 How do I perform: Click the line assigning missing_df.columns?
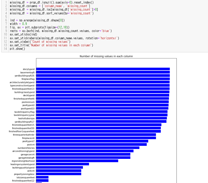pyautogui.click(x=50, y=6)
